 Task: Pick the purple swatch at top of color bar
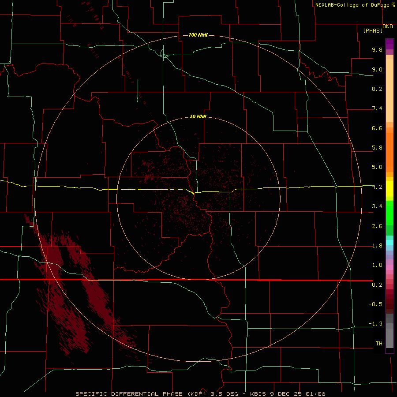click(390, 44)
